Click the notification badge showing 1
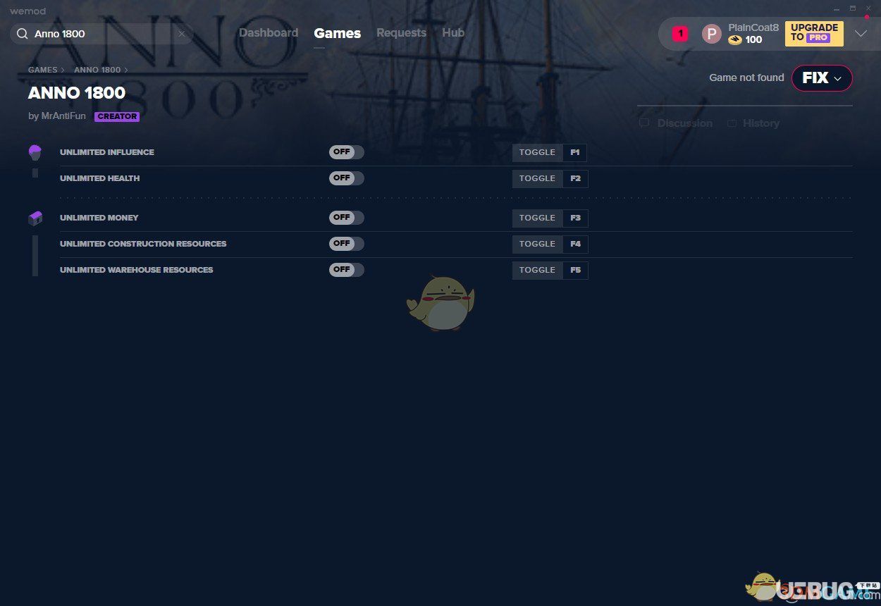The width and height of the screenshot is (881, 606). click(679, 33)
